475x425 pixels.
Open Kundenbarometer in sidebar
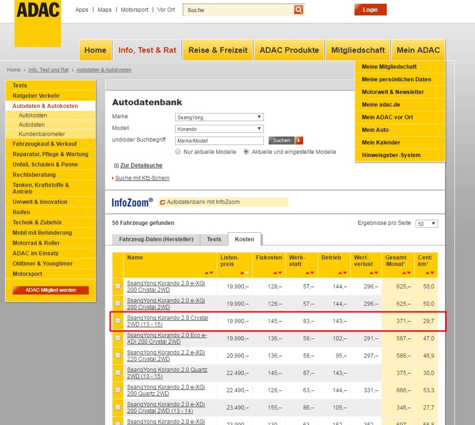pos(50,134)
